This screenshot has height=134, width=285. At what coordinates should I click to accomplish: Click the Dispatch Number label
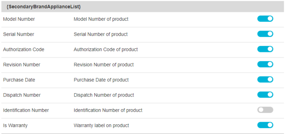22,95
